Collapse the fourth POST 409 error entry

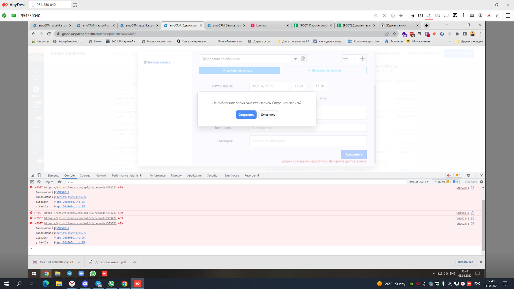pyautogui.click(x=35, y=223)
